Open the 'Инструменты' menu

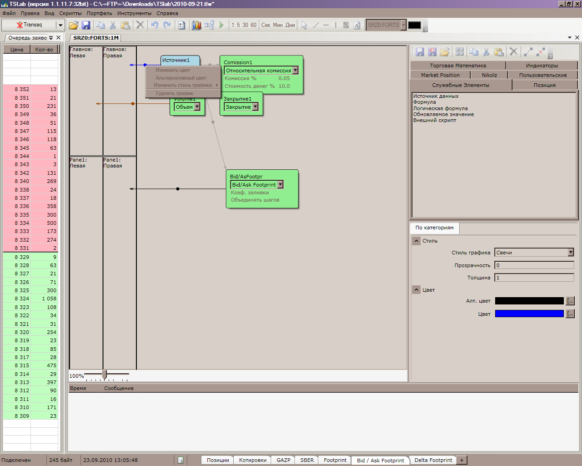tap(134, 13)
